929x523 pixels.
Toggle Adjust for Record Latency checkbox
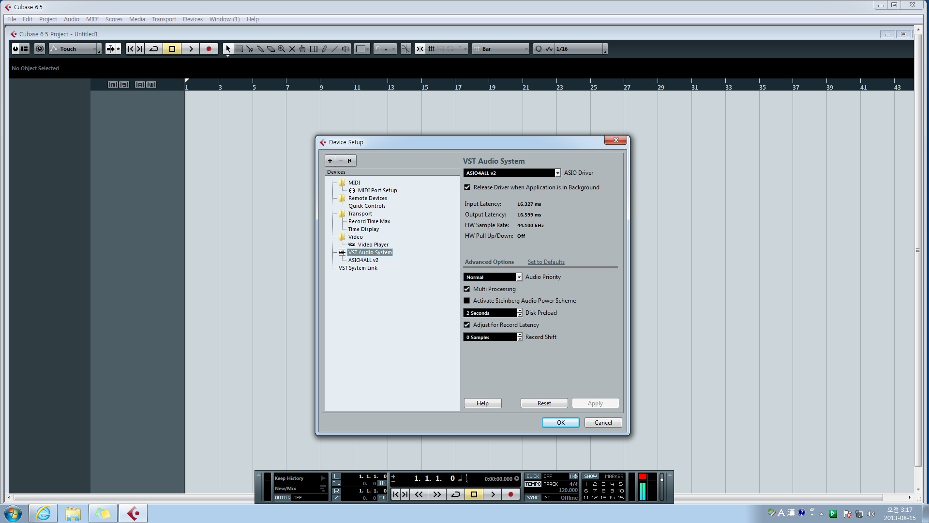[467, 325]
